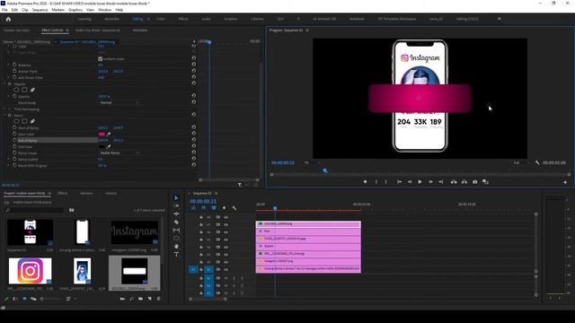Open the Markers menu

point(57,10)
